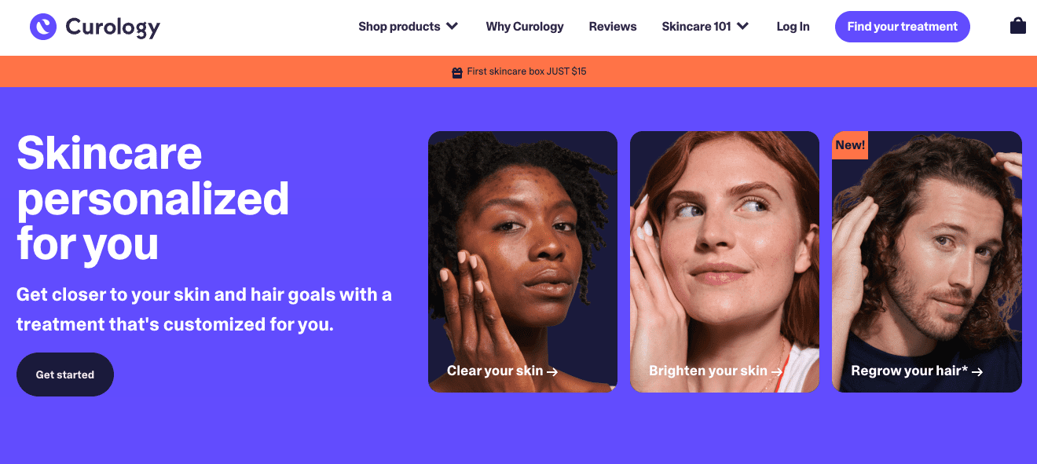
Task: Click First skincare box JUST $15 offer
Action: [526, 71]
